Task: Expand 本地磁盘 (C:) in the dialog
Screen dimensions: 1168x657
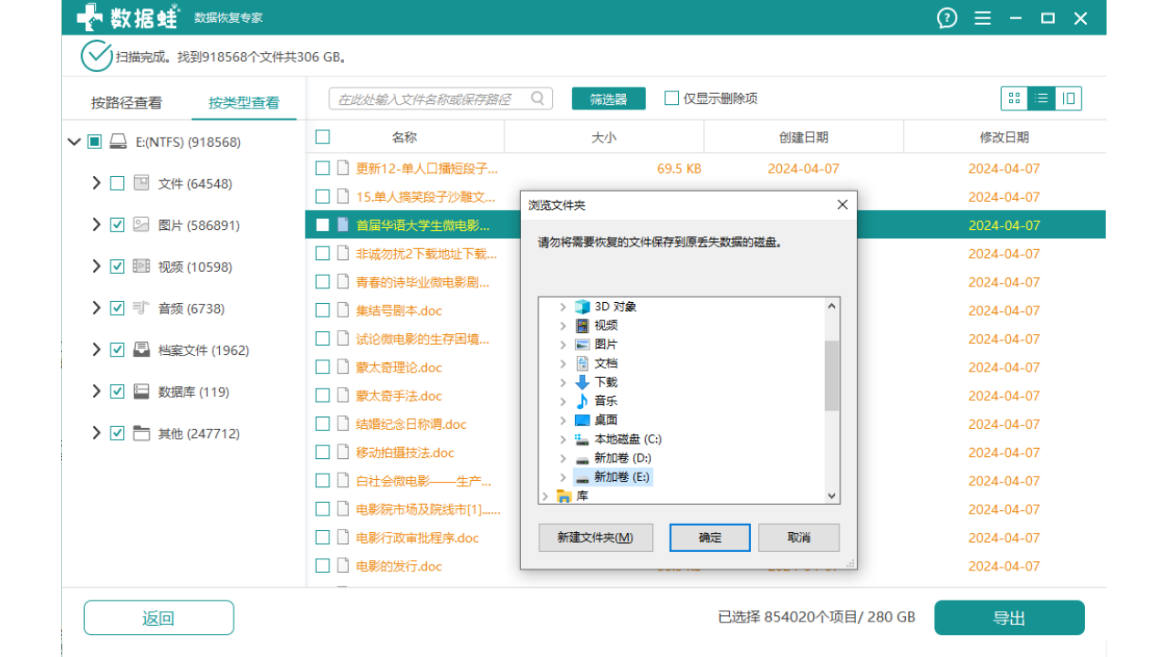Action: (x=562, y=439)
